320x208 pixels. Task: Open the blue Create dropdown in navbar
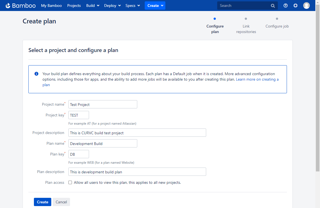[155, 6]
